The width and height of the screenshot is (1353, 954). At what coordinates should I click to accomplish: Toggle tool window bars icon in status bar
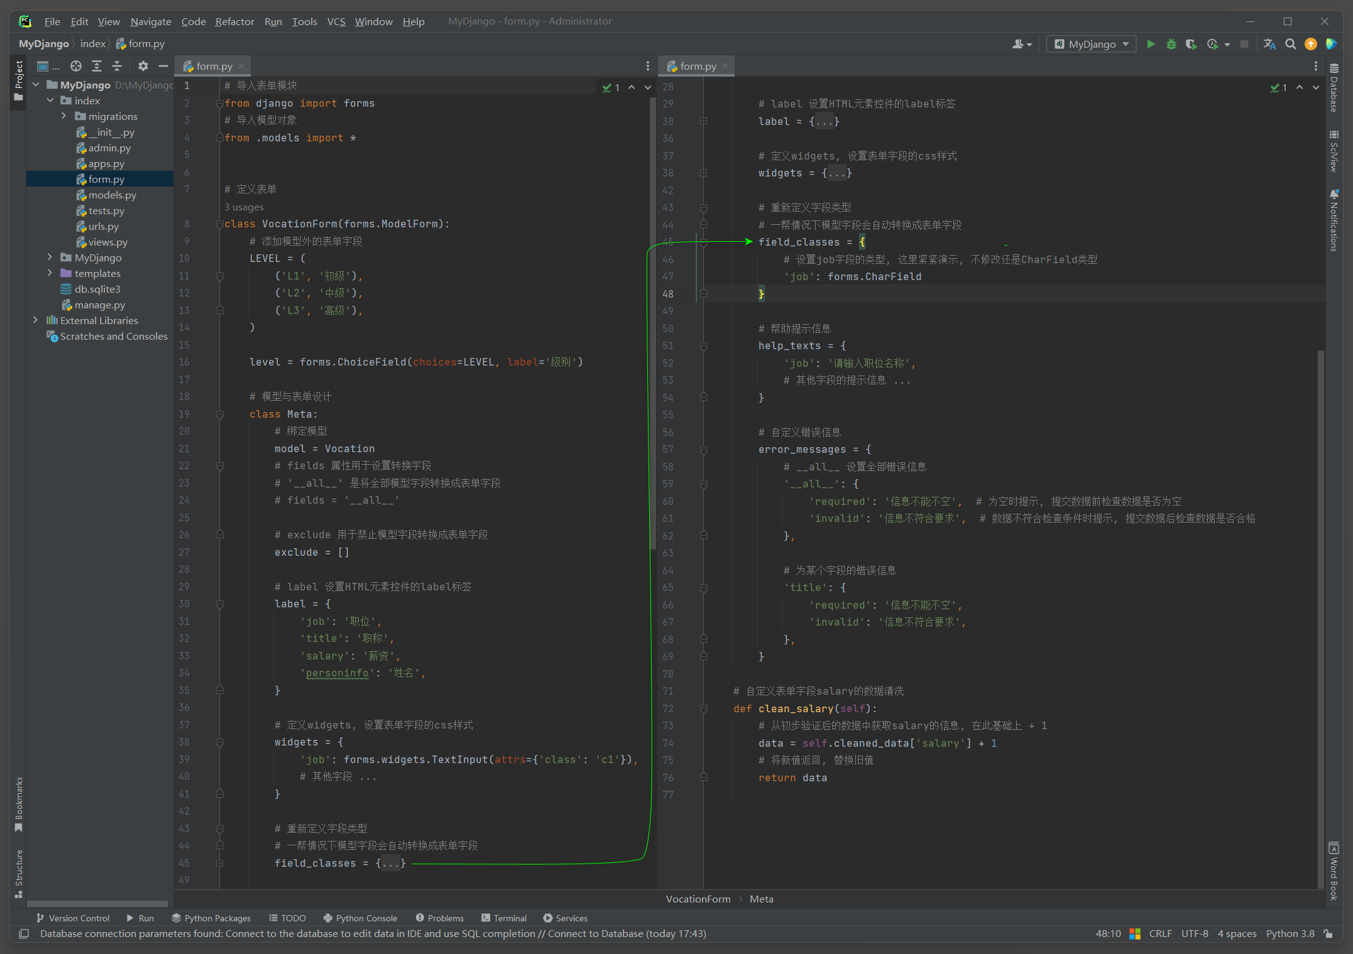click(24, 934)
